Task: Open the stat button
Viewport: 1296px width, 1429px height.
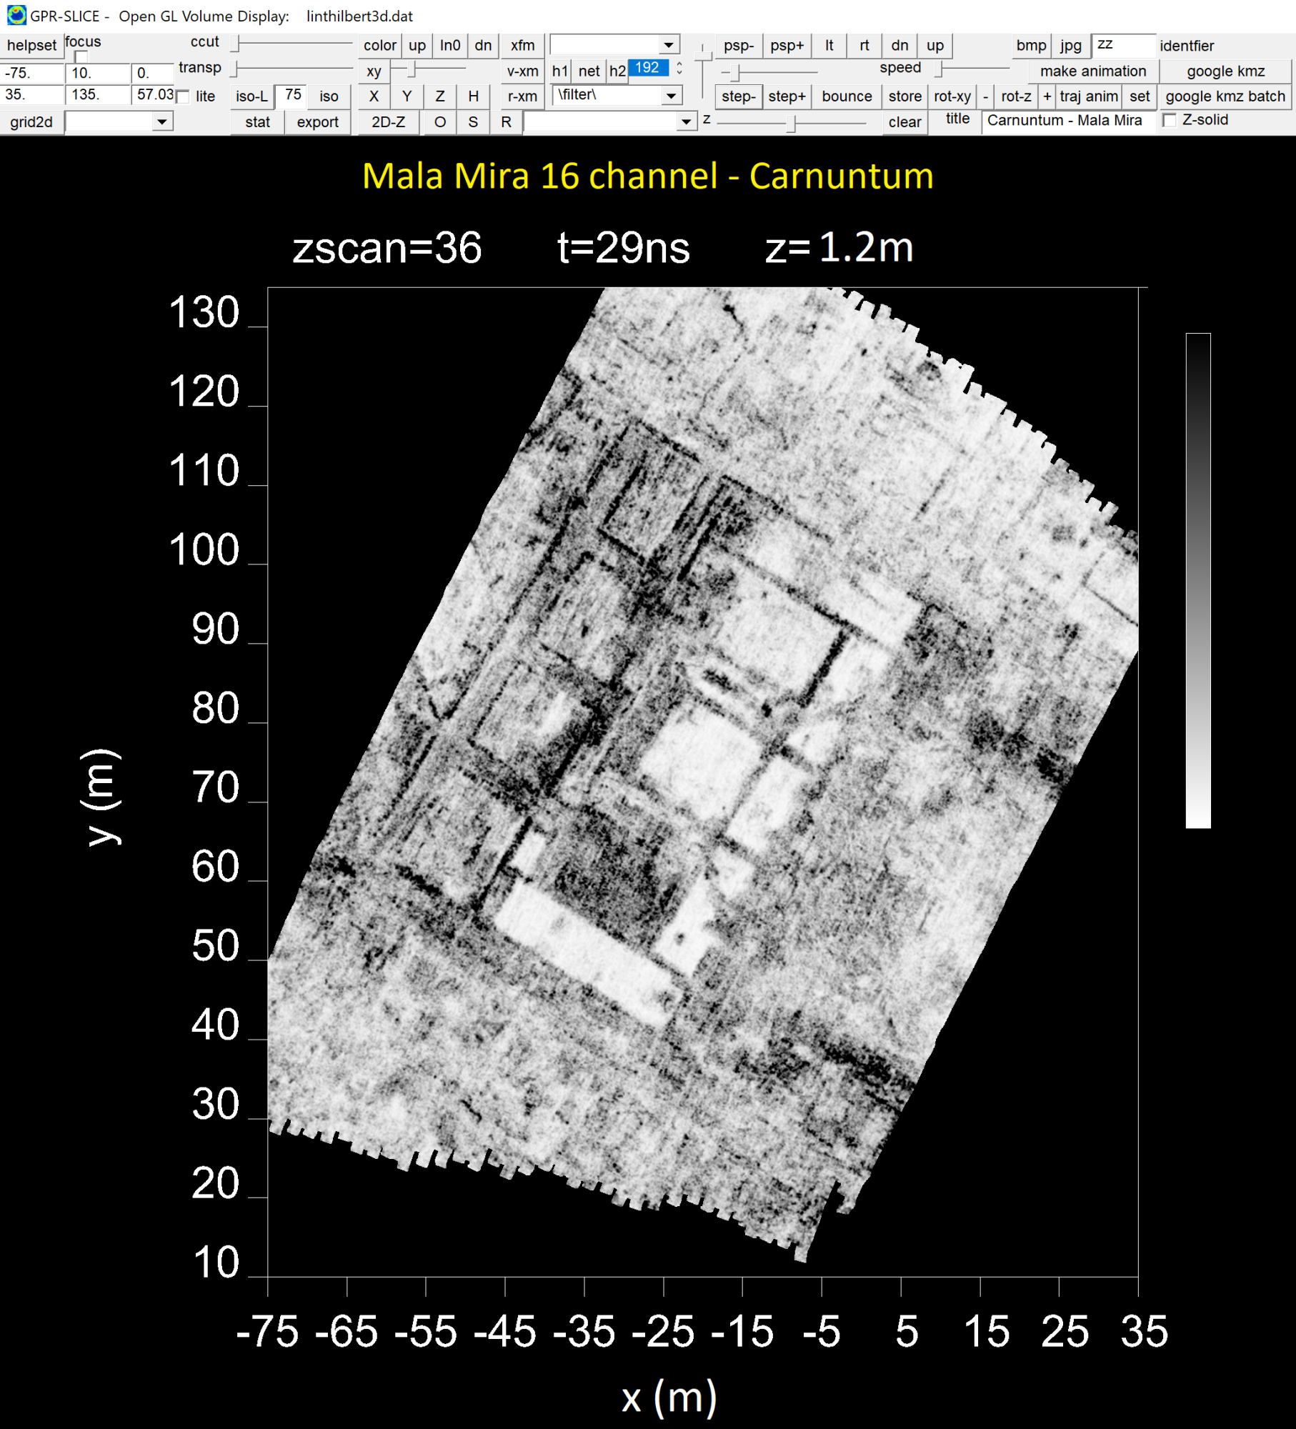Action: click(257, 122)
